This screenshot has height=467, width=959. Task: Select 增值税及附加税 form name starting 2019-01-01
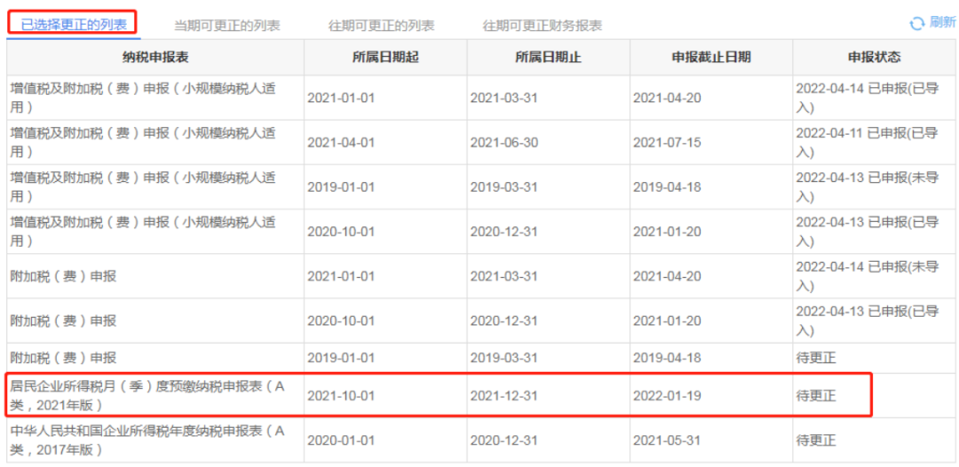click(143, 187)
